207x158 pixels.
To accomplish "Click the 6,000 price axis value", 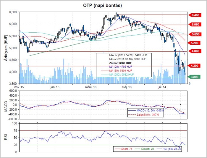I will (x=13, y=24).
